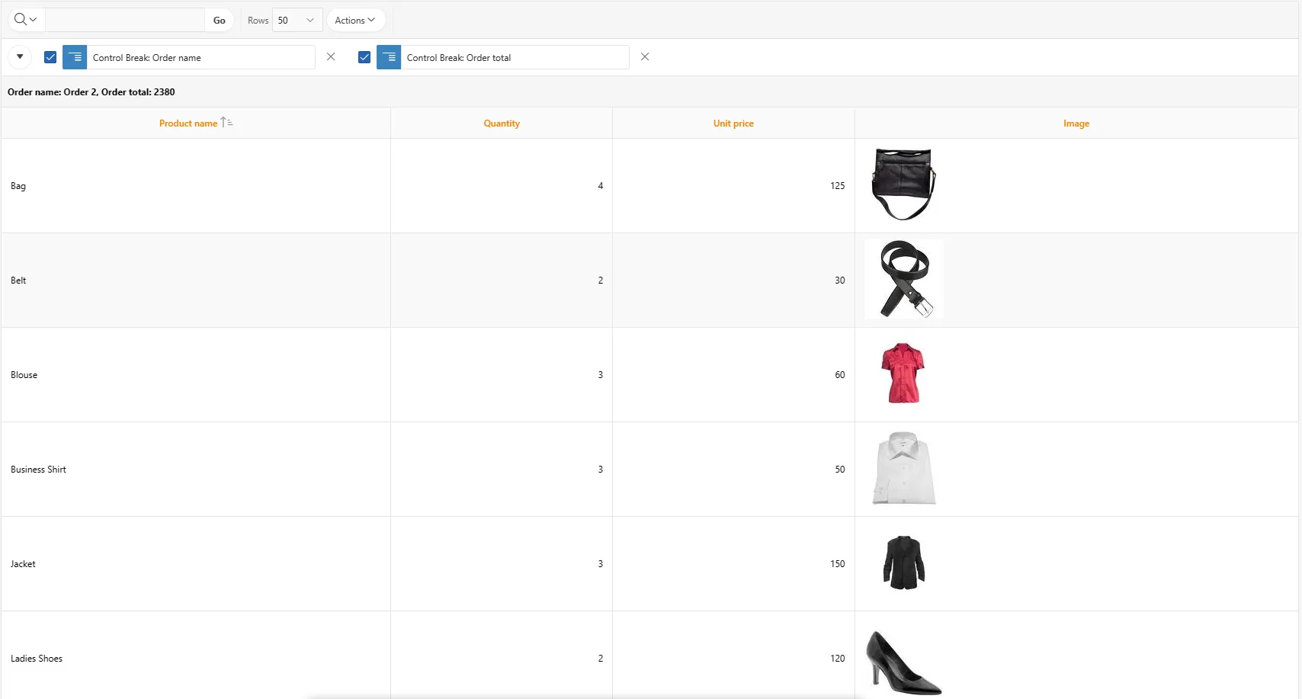Open the search column selector magnifier
The image size is (1302, 699).
(x=25, y=20)
